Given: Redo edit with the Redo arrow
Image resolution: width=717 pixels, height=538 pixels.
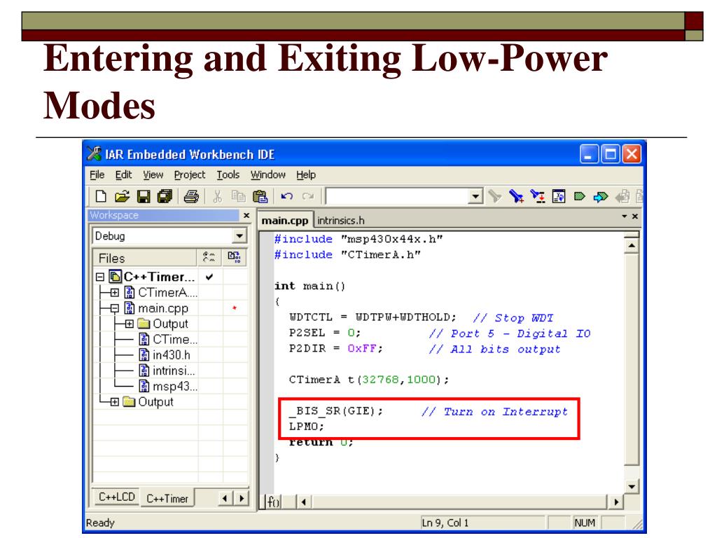Looking at the screenshot, I should click(x=308, y=196).
